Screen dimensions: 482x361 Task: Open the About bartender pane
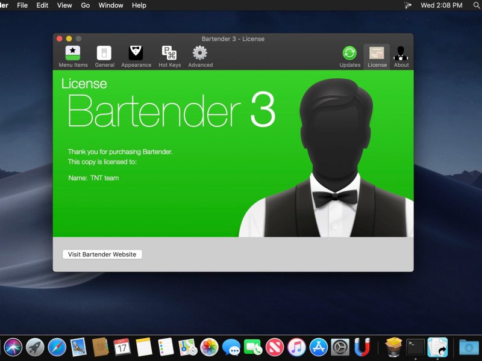(401, 57)
